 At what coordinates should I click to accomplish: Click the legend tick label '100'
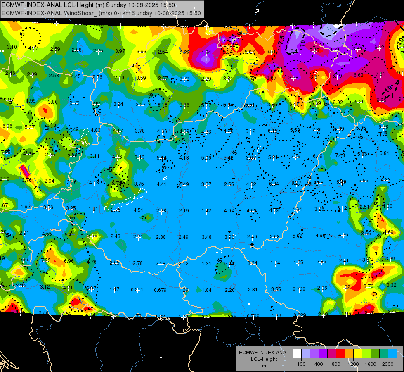tap(301, 364)
